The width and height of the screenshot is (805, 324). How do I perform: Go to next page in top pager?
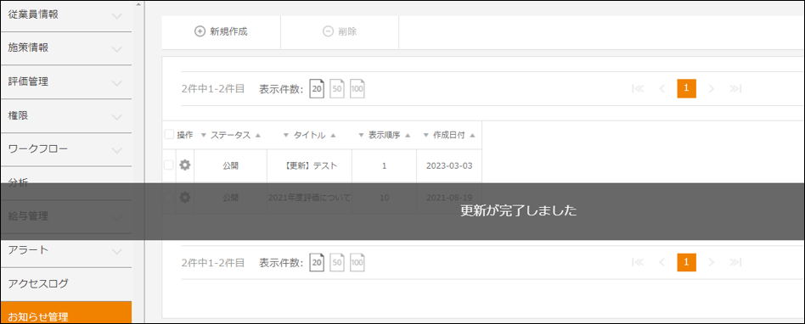tap(711, 89)
